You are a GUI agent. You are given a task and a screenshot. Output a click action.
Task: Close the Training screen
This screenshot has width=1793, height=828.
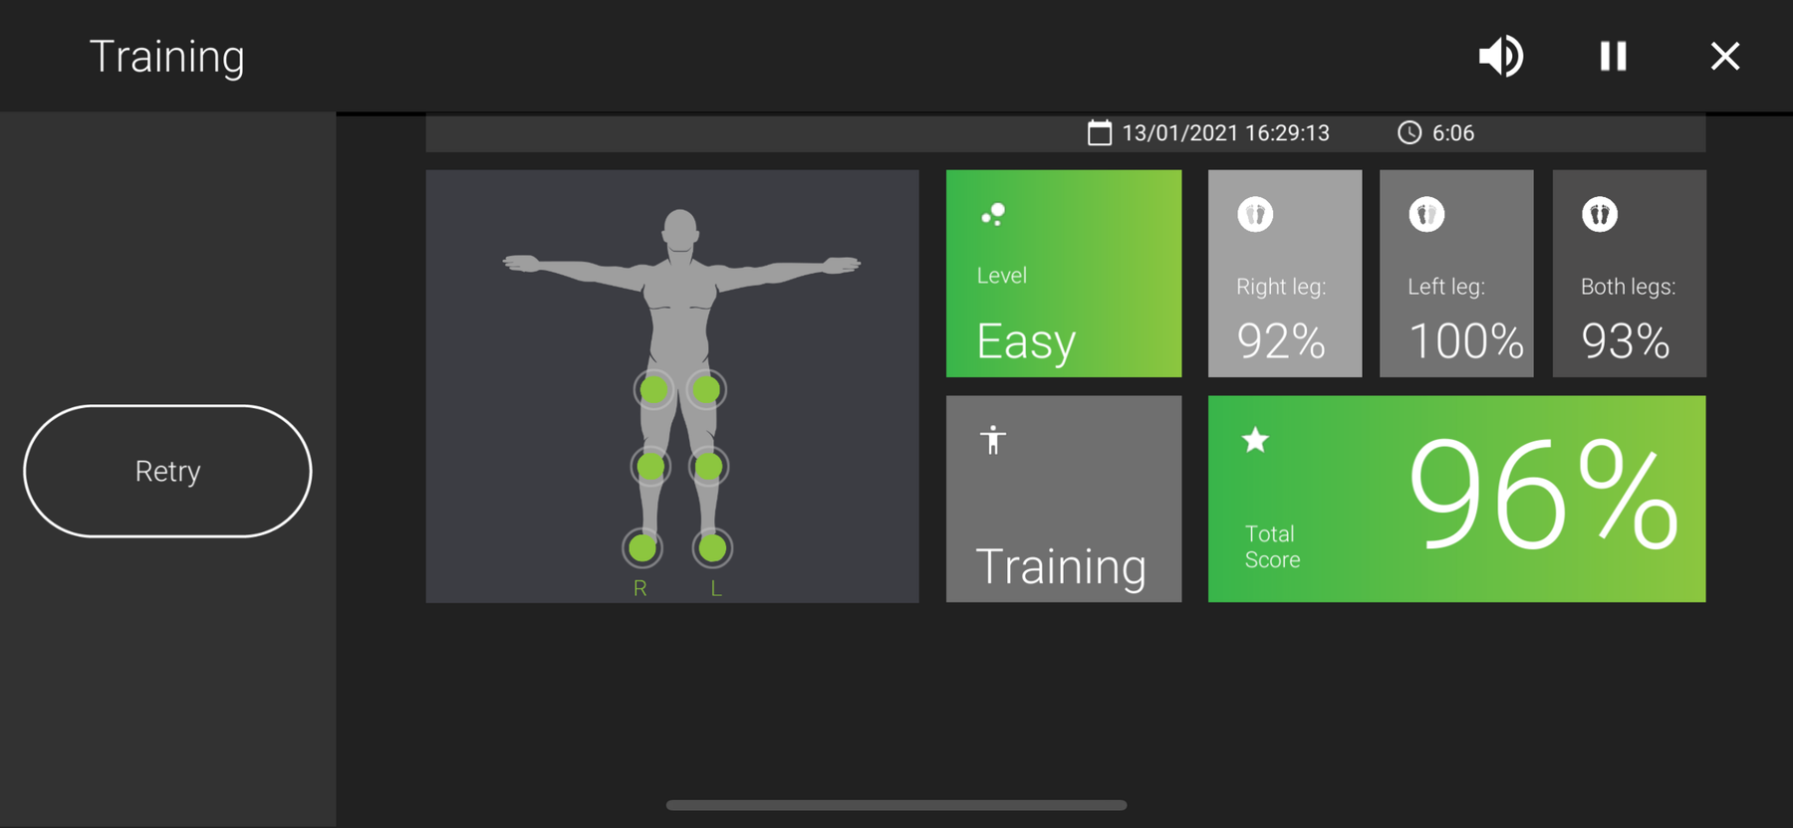tap(1724, 56)
